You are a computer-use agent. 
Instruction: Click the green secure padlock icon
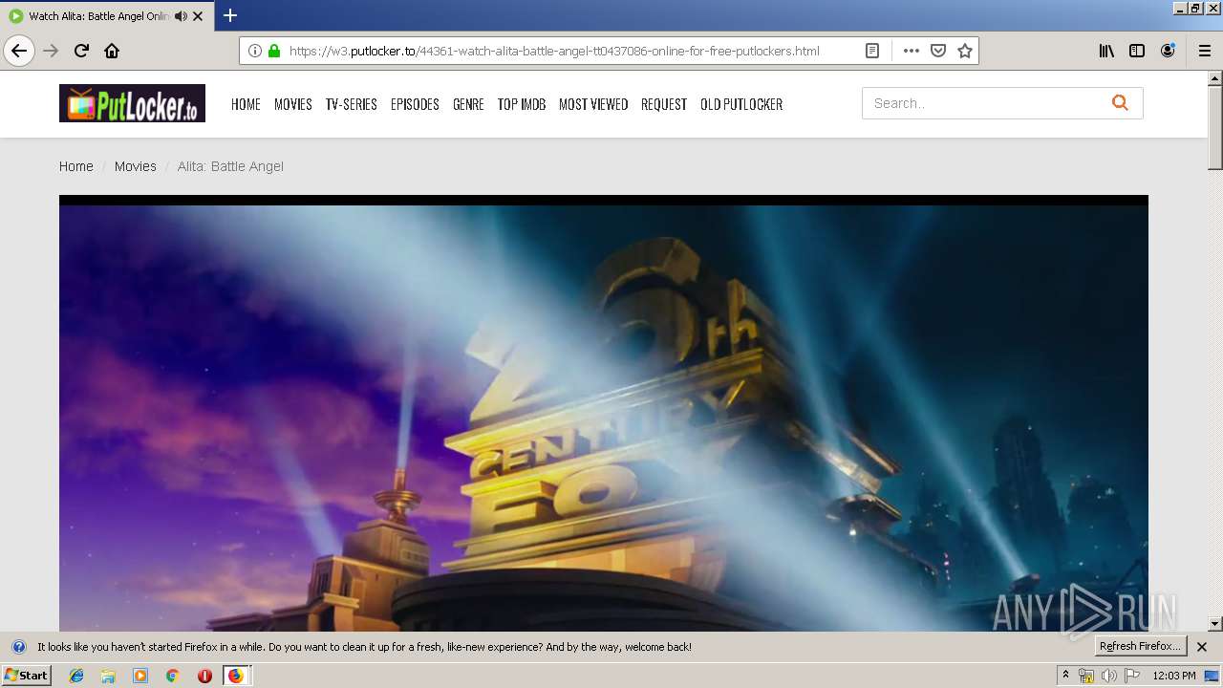pyautogui.click(x=274, y=51)
